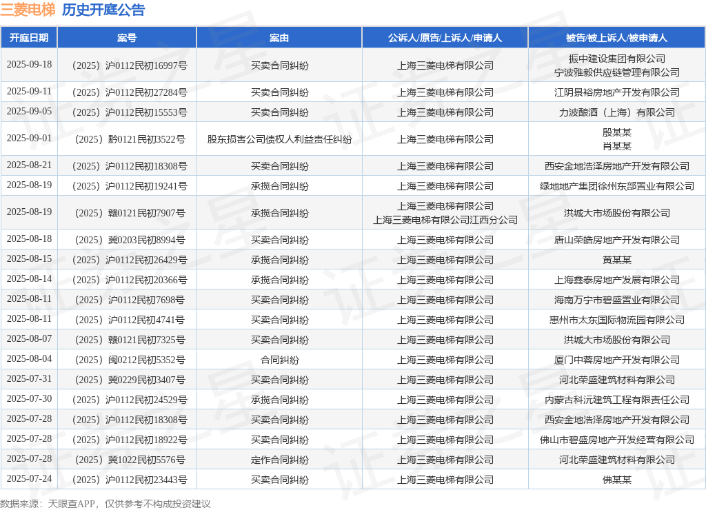Select the 被告/被上诉人/被申请人 column header
Viewport: 706px width, 510px height.
[617, 38]
